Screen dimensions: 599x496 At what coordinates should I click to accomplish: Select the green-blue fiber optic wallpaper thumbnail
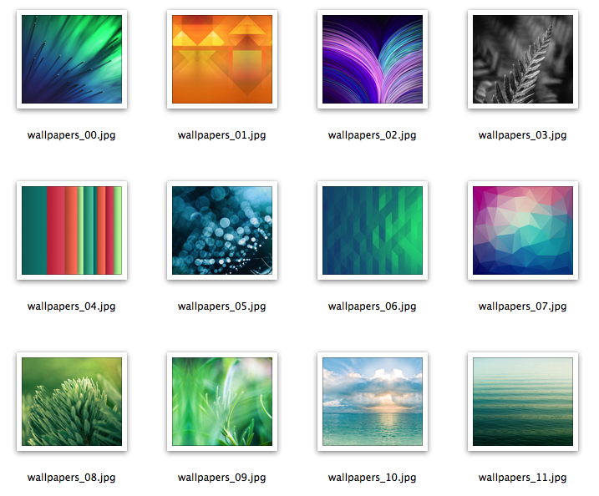(72, 59)
